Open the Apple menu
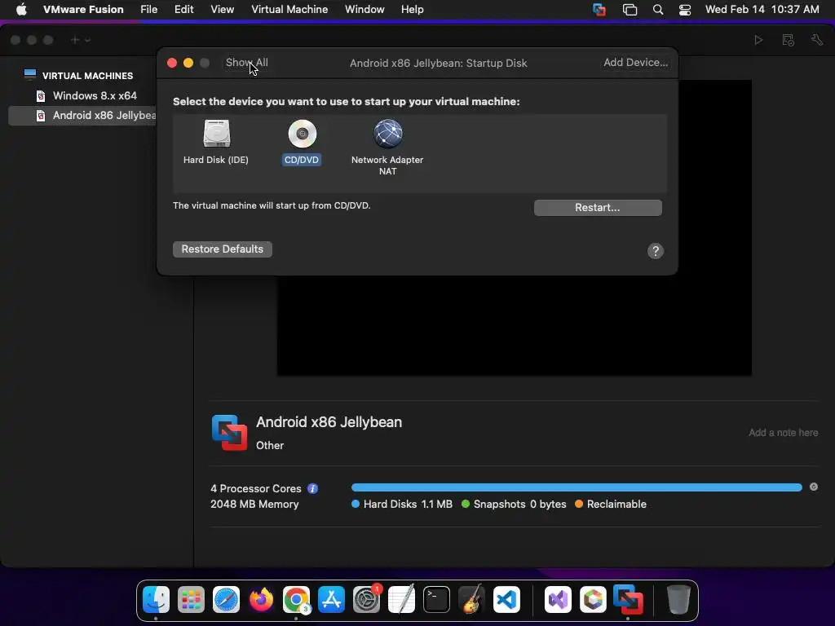This screenshot has width=835, height=626. tap(21, 9)
